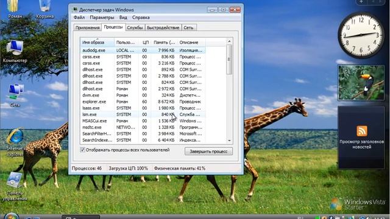This screenshot has height=219, width=390.
Task: Click the process list scrollbar thumb
Action: tap(229, 59)
